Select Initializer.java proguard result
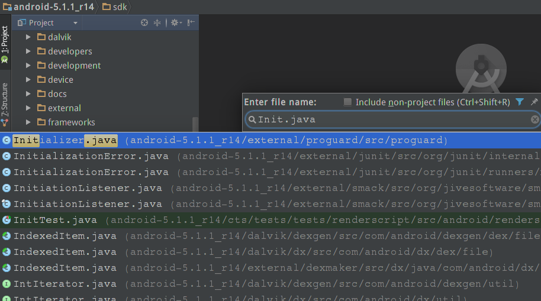The width and height of the screenshot is (541, 301). [x=270, y=140]
